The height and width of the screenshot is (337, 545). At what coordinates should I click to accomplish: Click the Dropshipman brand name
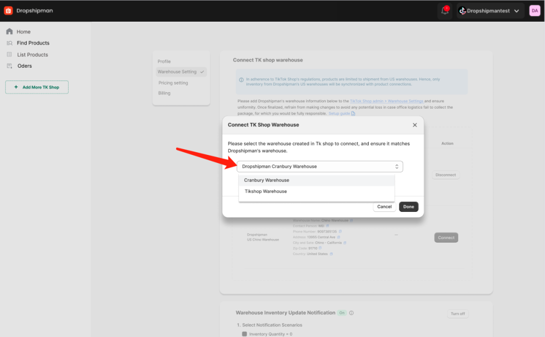pos(35,11)
